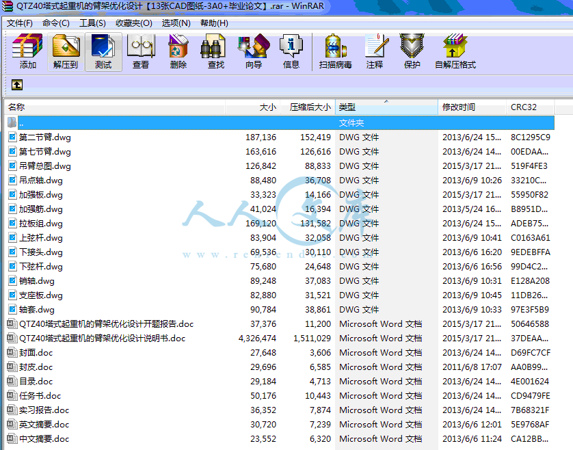Click the file icon of 拉板组.dwg
The width and height of the screenshot is (573, 450).
pos(12,224)
